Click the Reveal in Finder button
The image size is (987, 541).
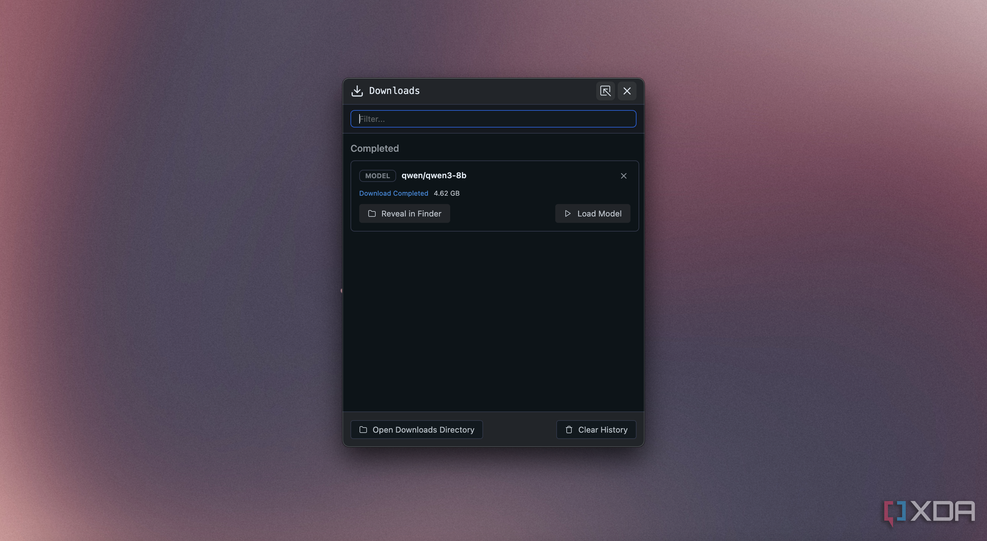[x=404, y=213]
